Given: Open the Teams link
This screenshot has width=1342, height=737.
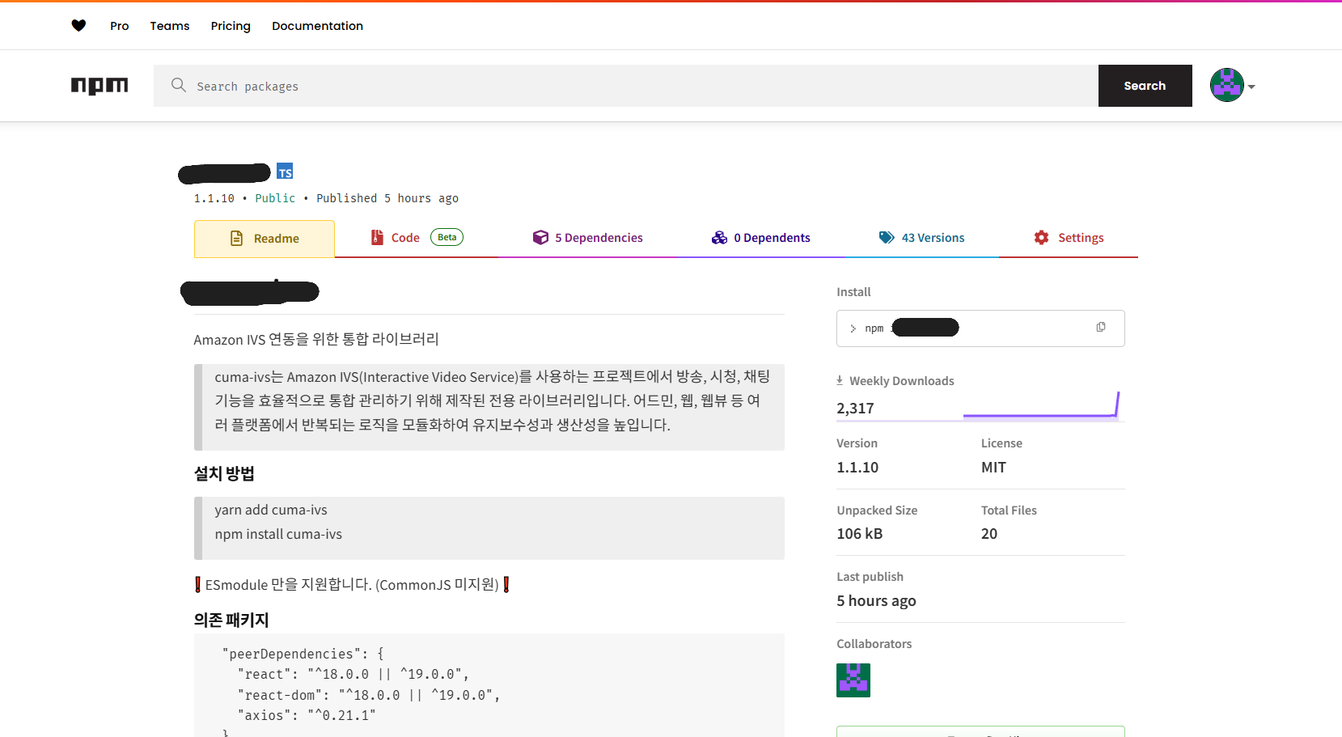Looking at the screenshot, I should coord(170,26).
